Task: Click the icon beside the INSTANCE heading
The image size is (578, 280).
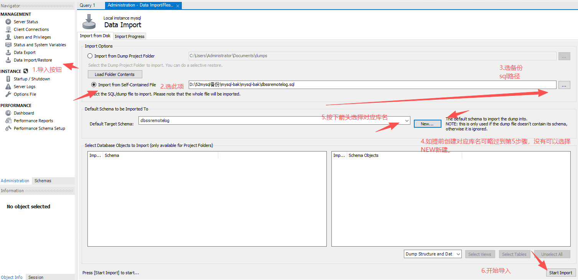Action: (26, 71)
